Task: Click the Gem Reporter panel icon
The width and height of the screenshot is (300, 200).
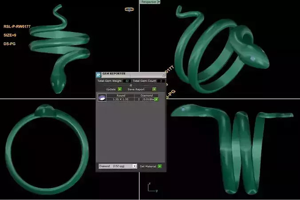Action: click(99, 75)
